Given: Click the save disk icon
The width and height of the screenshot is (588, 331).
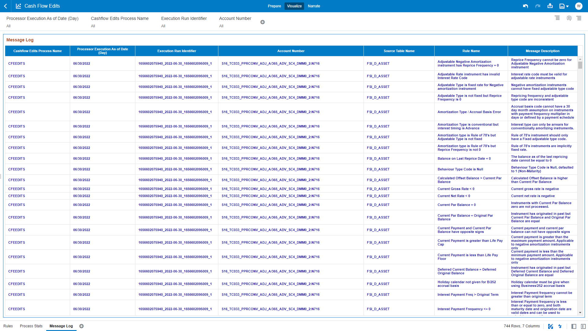Looking at the screenshot, I should click(x=562, y=6).
